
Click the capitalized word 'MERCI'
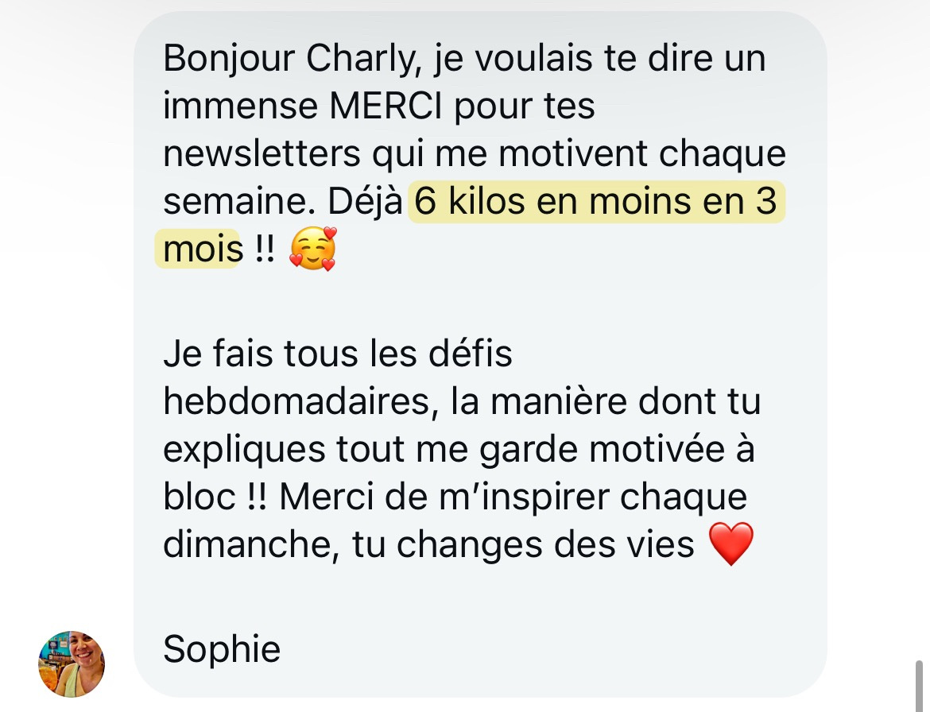[x=385, y=106]
